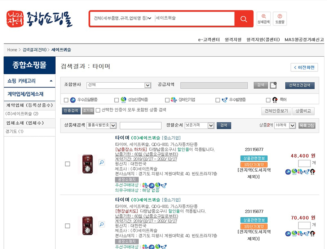The image size is (327, 249).
Task: Click the gray 검색 button by 공급지역
Action: coord(261,85)
